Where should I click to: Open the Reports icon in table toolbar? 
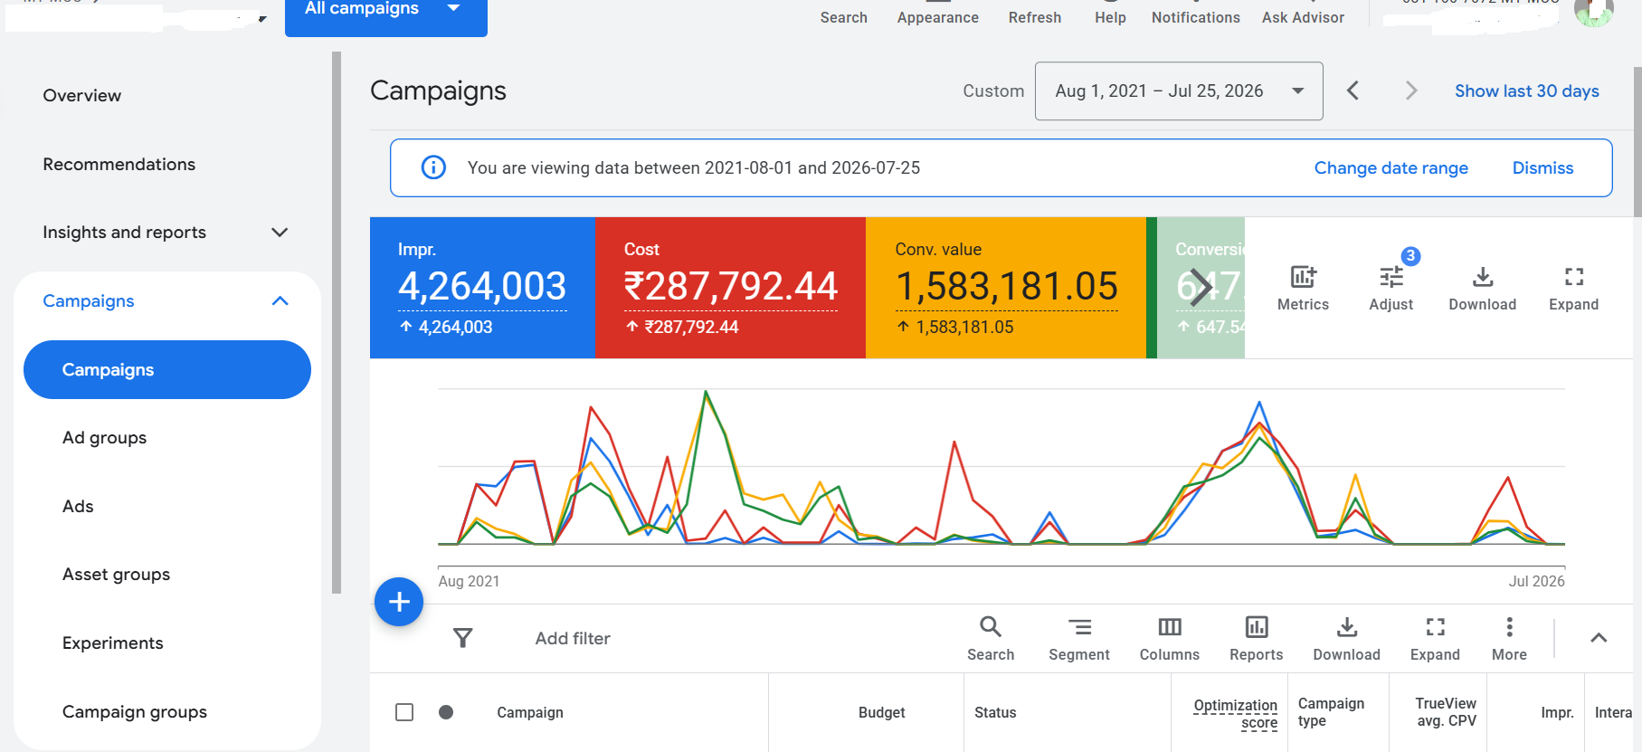pyautogui.click(x=1257, y=627)
